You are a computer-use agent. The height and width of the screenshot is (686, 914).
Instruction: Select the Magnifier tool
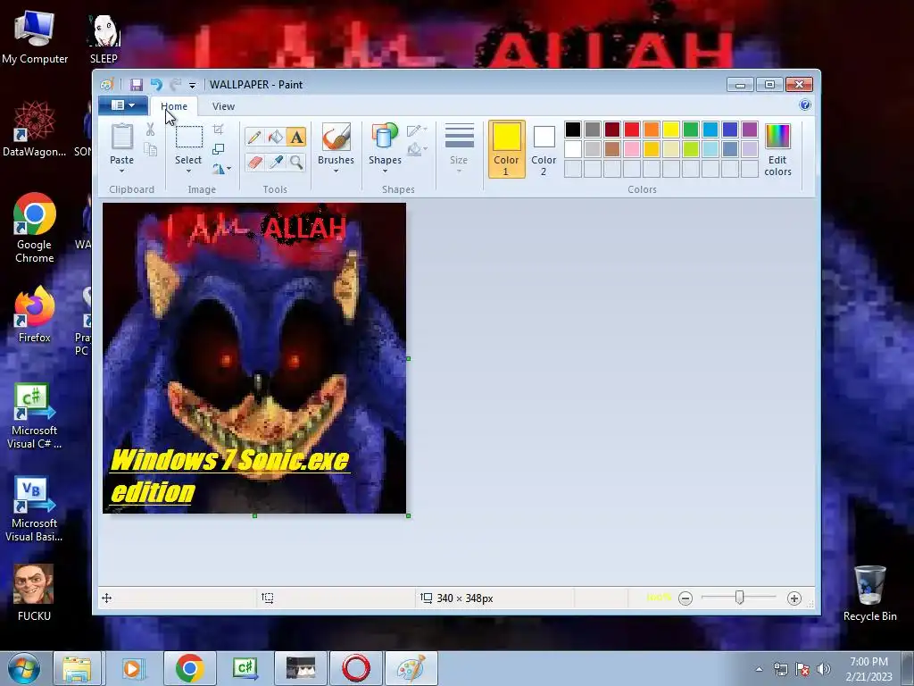[296, 162]
